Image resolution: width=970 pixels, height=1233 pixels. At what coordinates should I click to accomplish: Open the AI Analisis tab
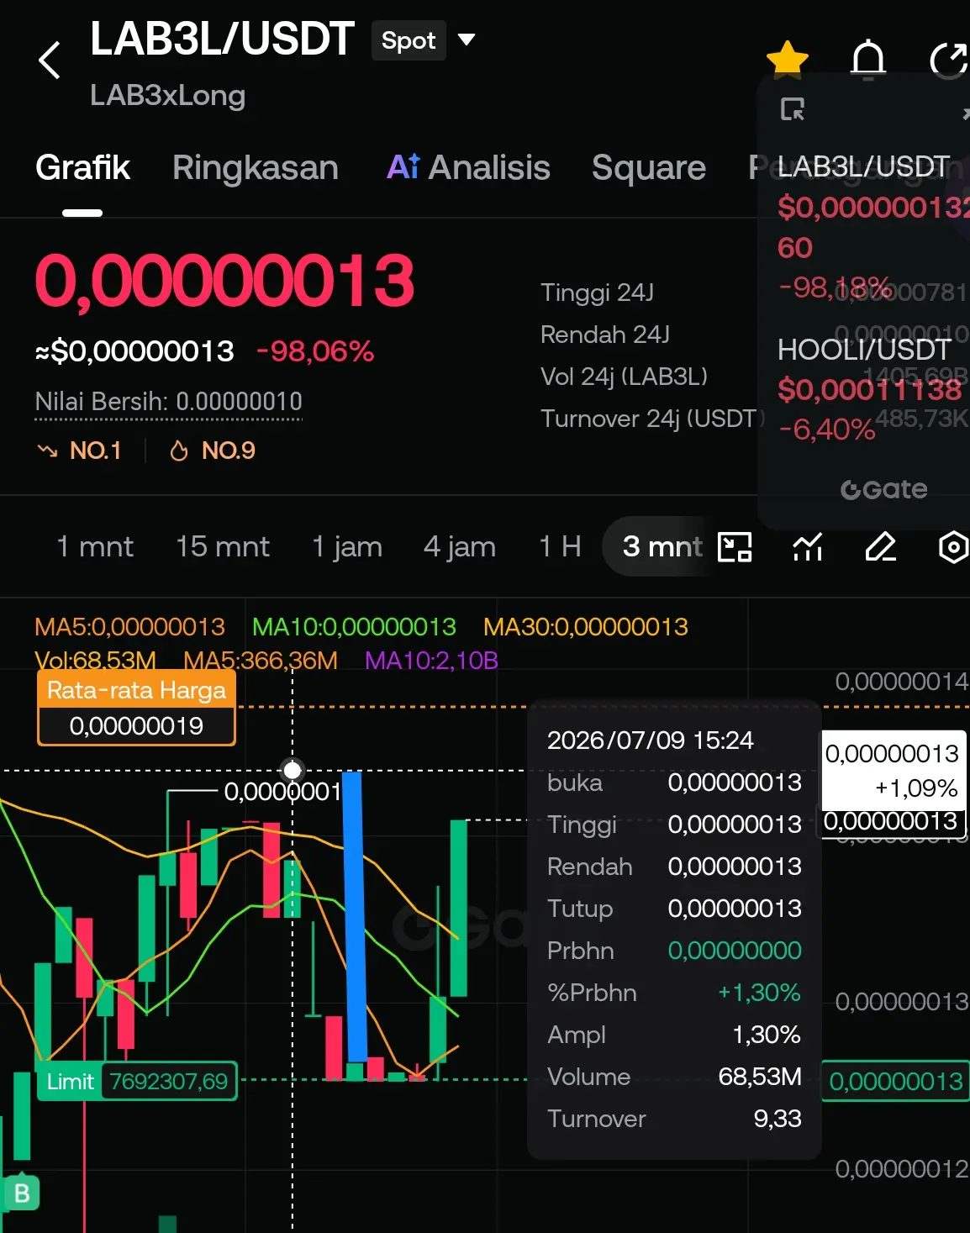(468, 168)
